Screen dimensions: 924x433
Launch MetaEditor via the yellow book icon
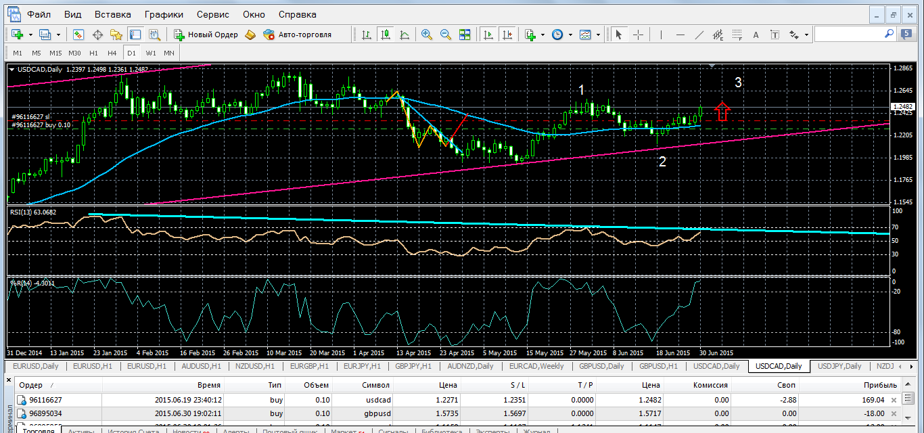[250, 35]
